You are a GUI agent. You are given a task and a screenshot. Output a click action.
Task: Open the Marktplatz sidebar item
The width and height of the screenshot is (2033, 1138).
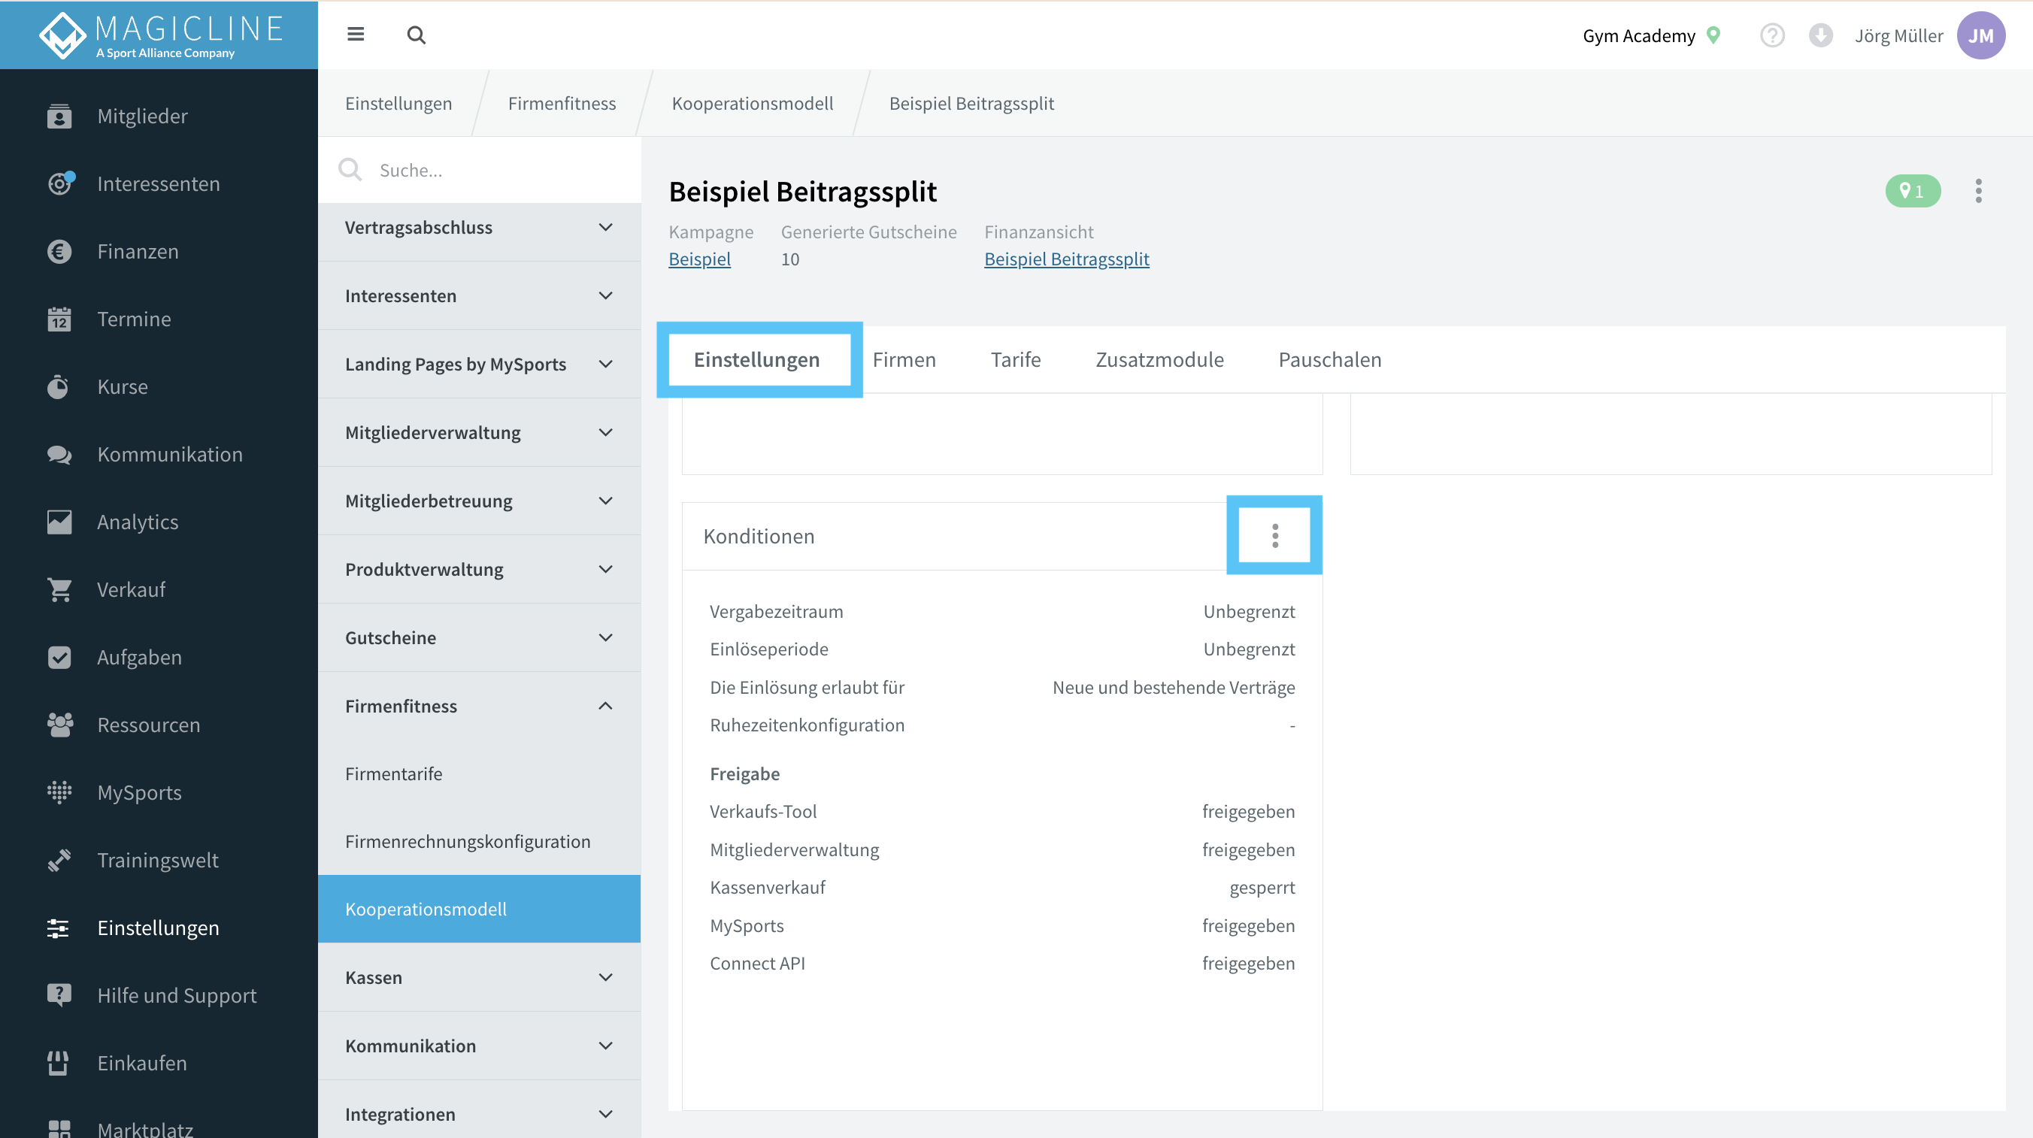pyautogui.click(x=145, y=1128)
